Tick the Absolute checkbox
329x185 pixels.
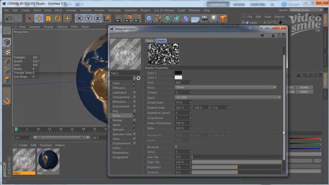coord(176,147)
